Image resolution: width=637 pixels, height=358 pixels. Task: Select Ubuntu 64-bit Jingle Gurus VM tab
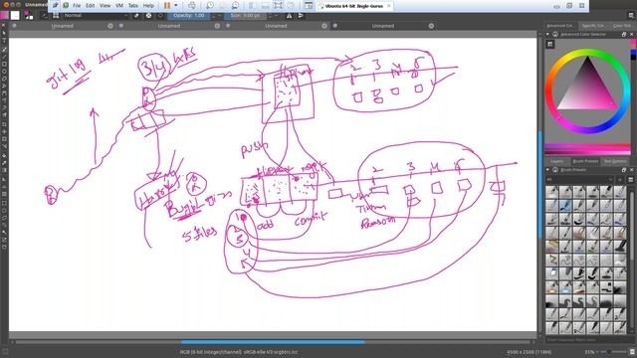coord(354,6)
